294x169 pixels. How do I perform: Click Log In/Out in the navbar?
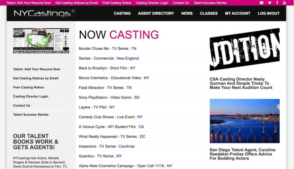(x=268, y=13)
